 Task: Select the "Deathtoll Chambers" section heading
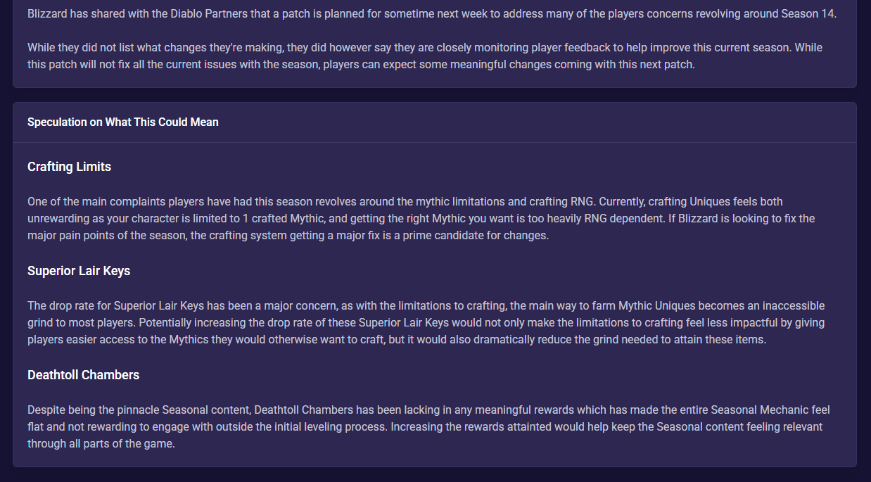83,375
